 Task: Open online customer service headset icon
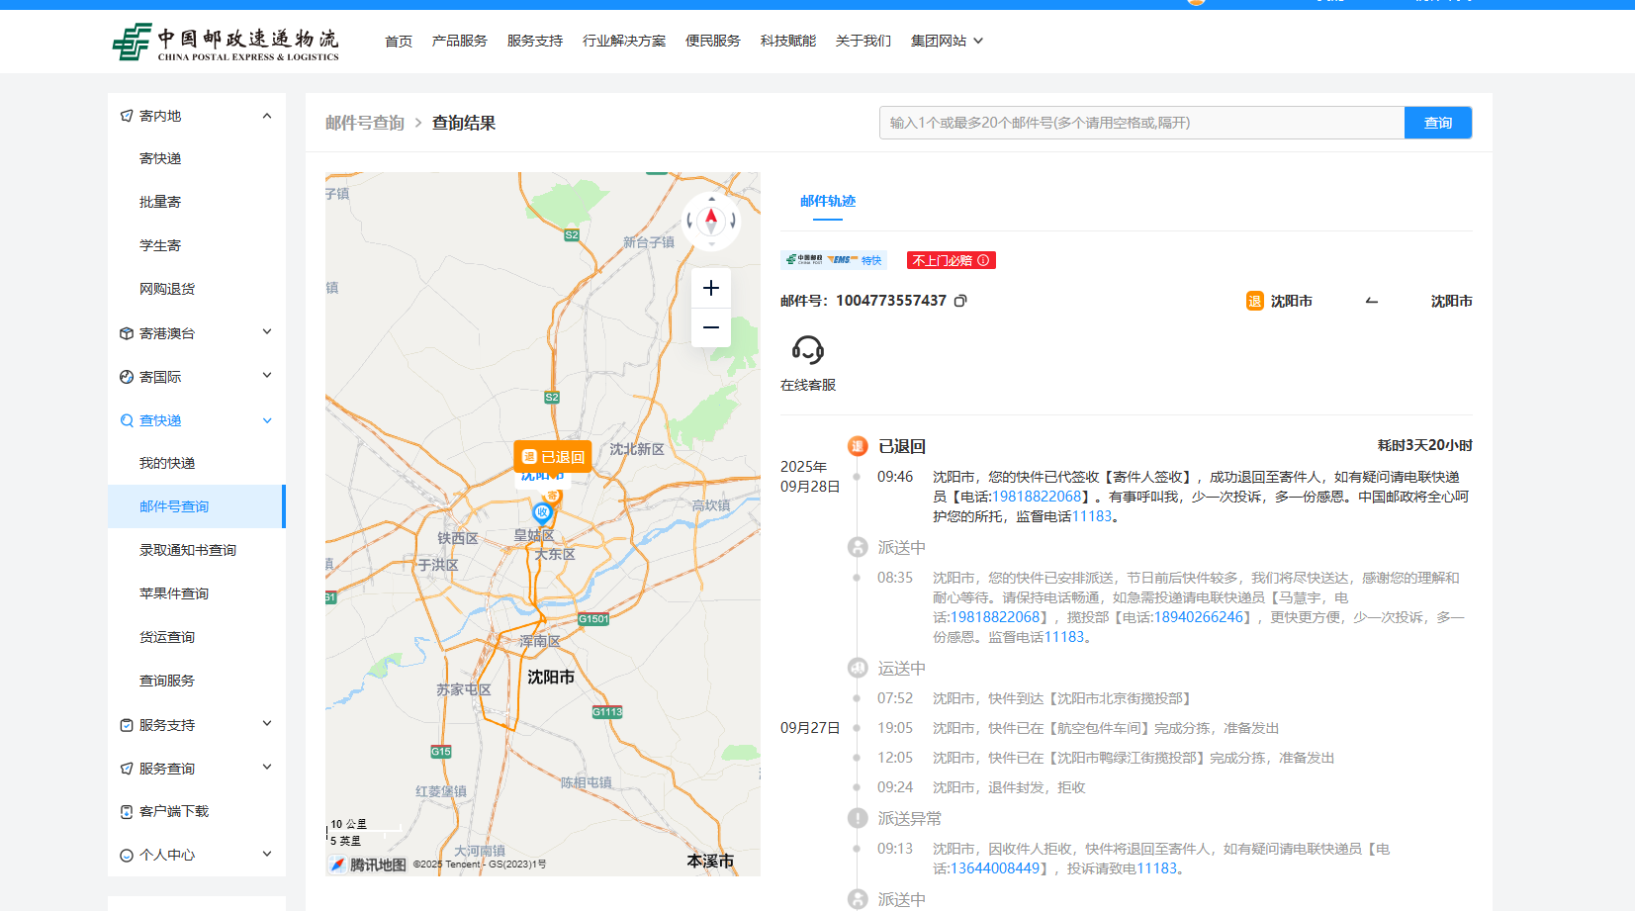coord(807,350)
